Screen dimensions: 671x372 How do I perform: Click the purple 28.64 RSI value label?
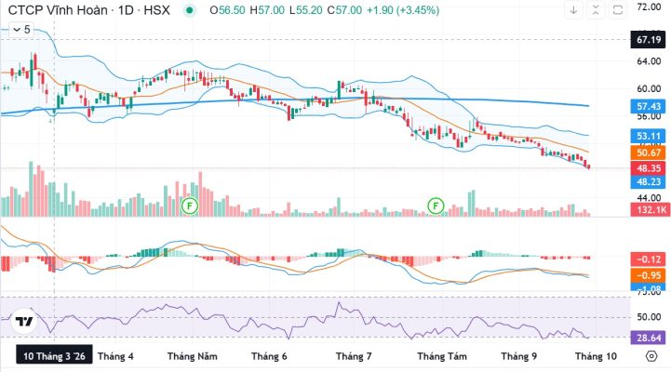[649, 338]
